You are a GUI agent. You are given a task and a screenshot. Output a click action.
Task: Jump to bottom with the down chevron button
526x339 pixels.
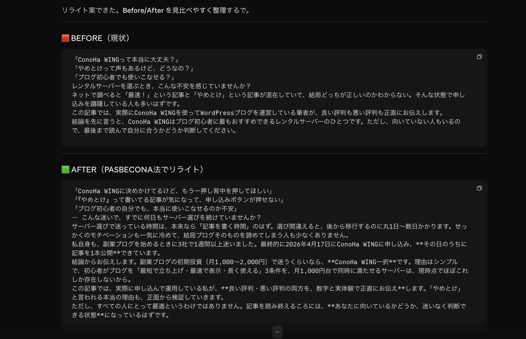(277, 332)
